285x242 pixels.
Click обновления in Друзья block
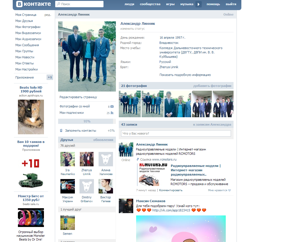tap(103, 140)
